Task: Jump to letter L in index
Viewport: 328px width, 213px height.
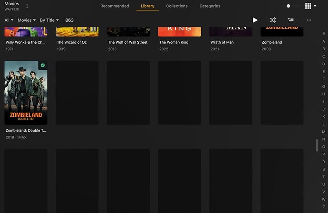Action: [x=324, y=124]
